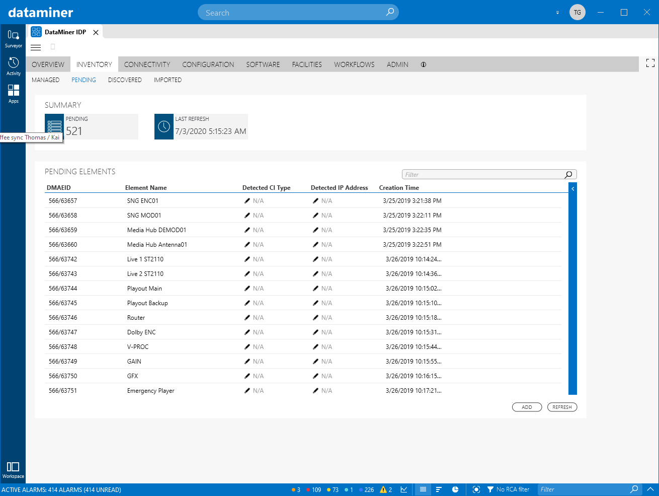
Task: Click the blue alarms counter 226
Action: (367, 489)
